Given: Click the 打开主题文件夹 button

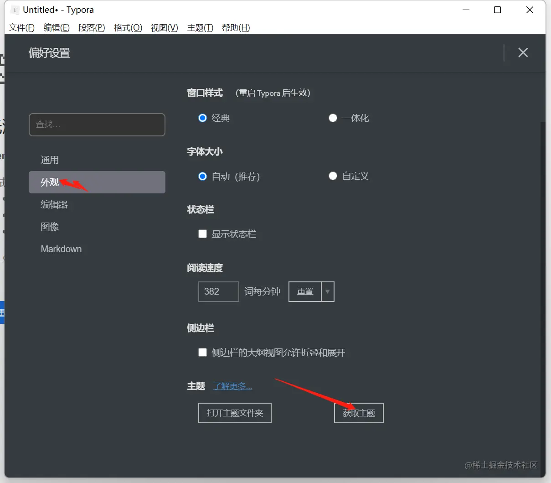Looking at the screenshot, I should pyautogui.click(x=235, y=413).
